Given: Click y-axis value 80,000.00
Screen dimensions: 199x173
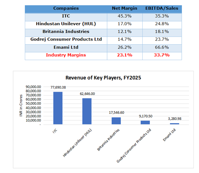Looking at the screenshot, I should pyautogui.click(x=34, y=91).
